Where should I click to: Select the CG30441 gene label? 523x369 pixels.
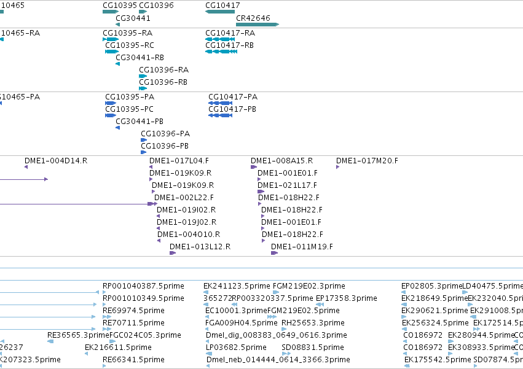(133, 18)
